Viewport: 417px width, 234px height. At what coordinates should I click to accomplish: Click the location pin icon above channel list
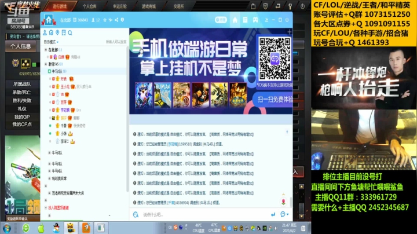point(57,32)
